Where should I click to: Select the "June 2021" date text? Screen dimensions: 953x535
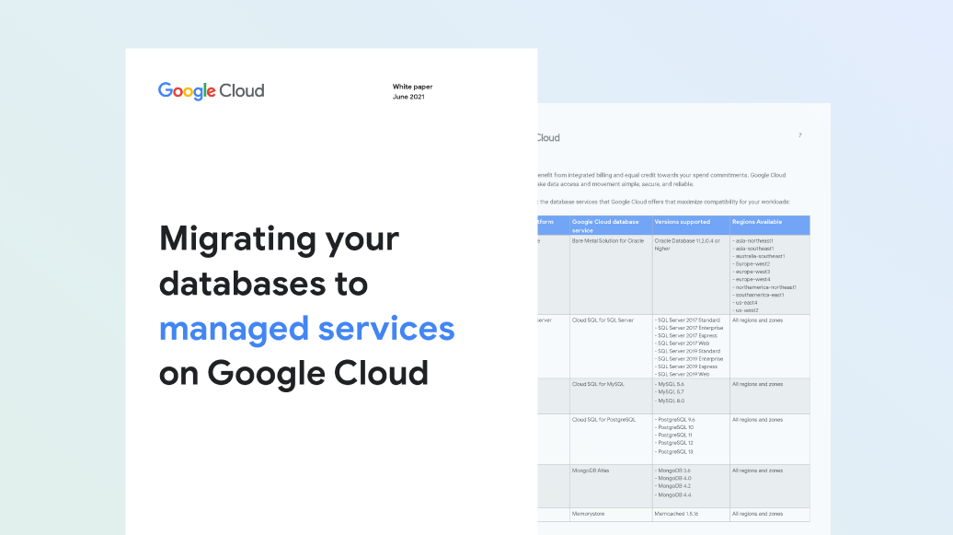click(408, 97)
